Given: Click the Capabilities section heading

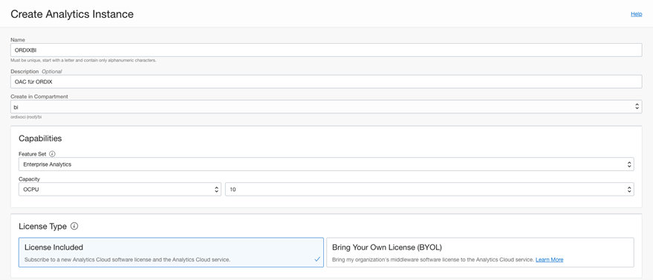Looking at the screenshot, I should click(x=40, y=139).
